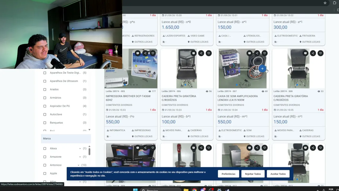Click the 1.650,00 current bid value
This screenshot has width=339, height=191.
point(171,27)
